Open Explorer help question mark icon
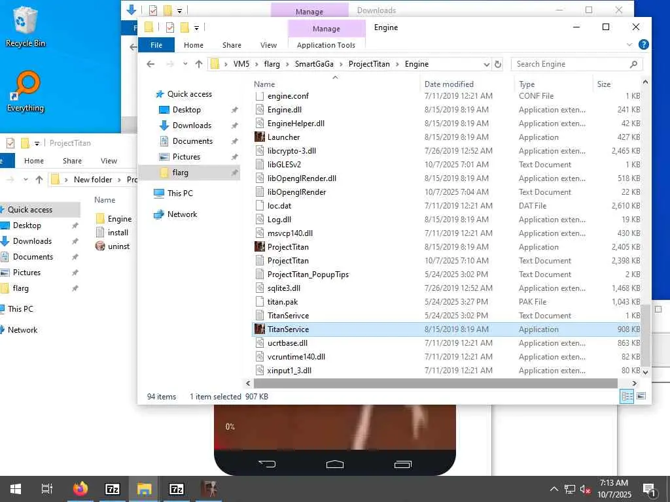Image resolution: width=670 pixels, height=502 pixels. point(644,44)
